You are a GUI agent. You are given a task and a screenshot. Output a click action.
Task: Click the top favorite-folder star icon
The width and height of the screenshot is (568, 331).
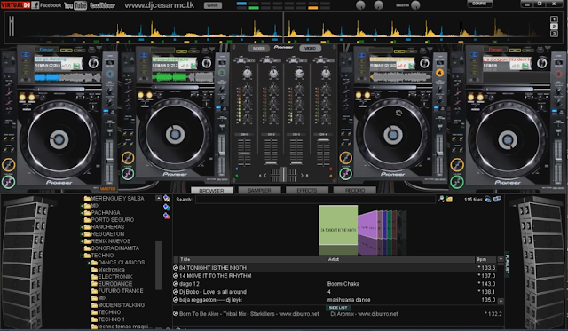[x=166, y=198]
